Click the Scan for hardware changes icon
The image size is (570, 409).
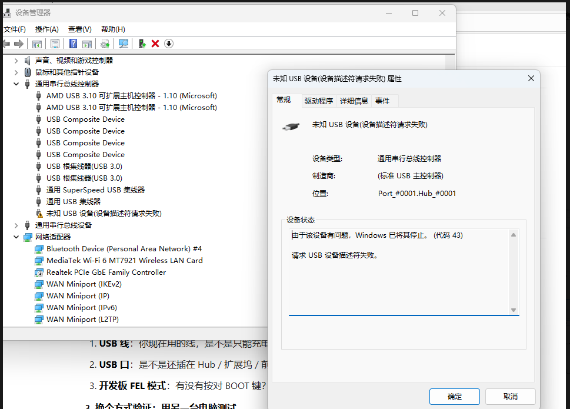point(124,44)
